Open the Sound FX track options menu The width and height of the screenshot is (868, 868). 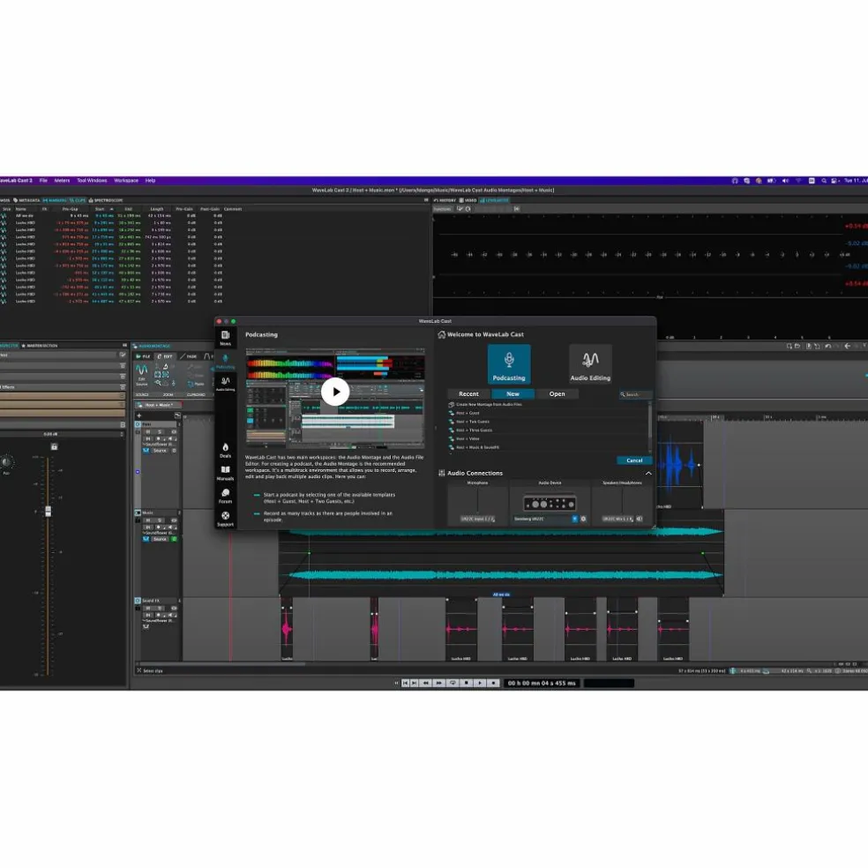179,601
